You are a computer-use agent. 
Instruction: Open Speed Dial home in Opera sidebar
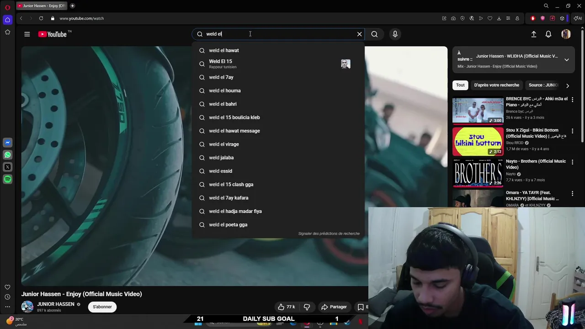(7, 20)
